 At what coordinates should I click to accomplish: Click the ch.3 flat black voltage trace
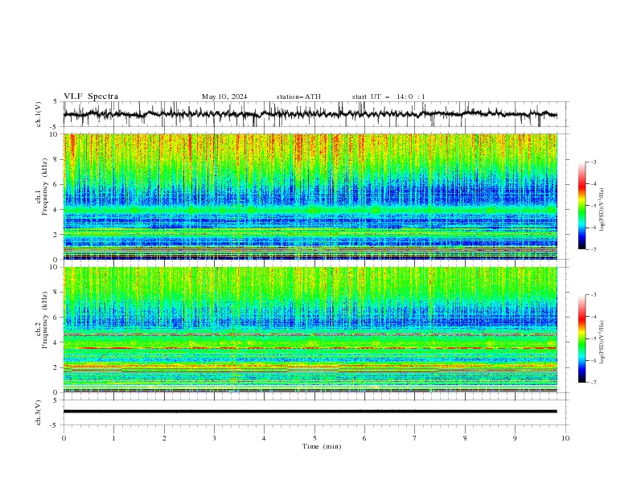pos(310,412)
